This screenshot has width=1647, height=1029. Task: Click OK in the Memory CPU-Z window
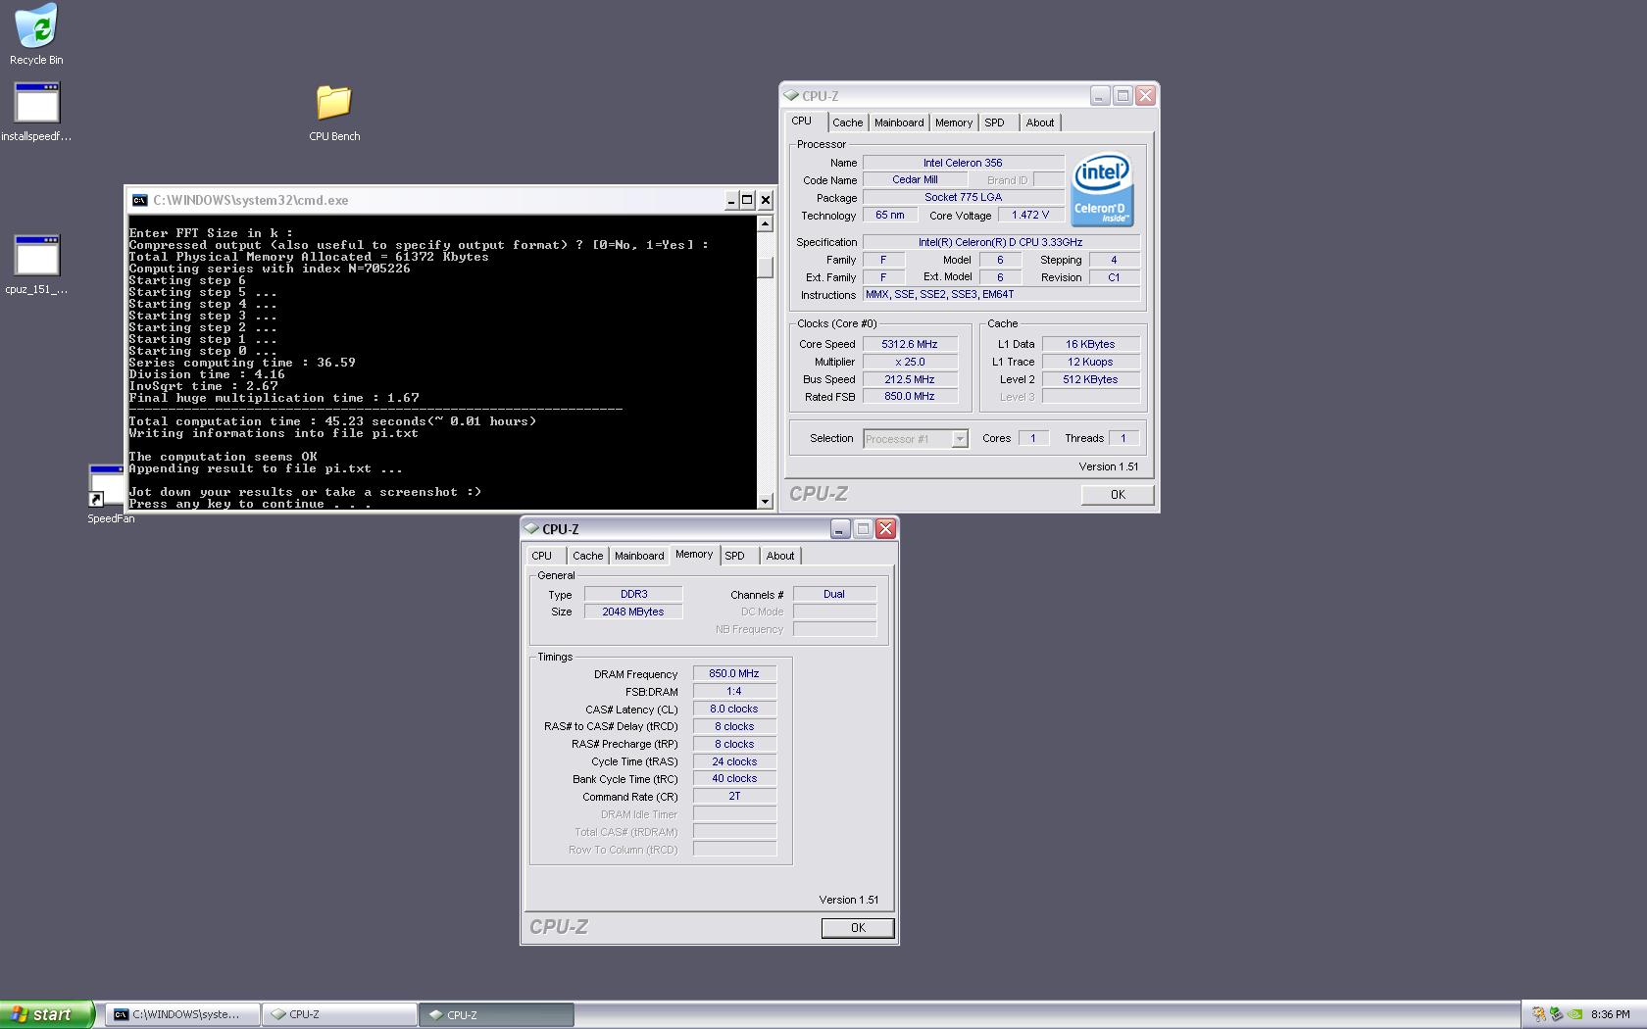pos(858,928)
